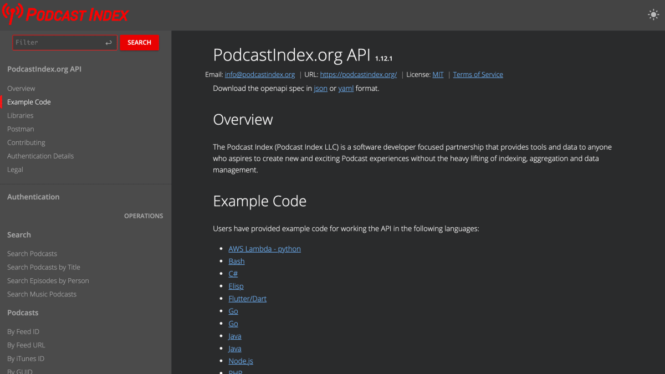Open the Flutter/Dart example code link
Image resolution: width=665 pixels, height=374 pixels.
[247, 299]
